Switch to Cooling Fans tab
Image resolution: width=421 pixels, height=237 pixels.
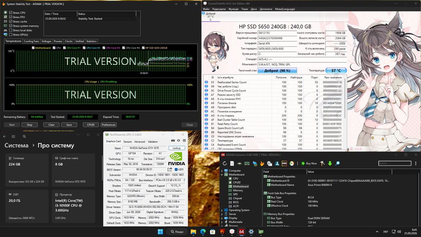click(x=32, y=41)
